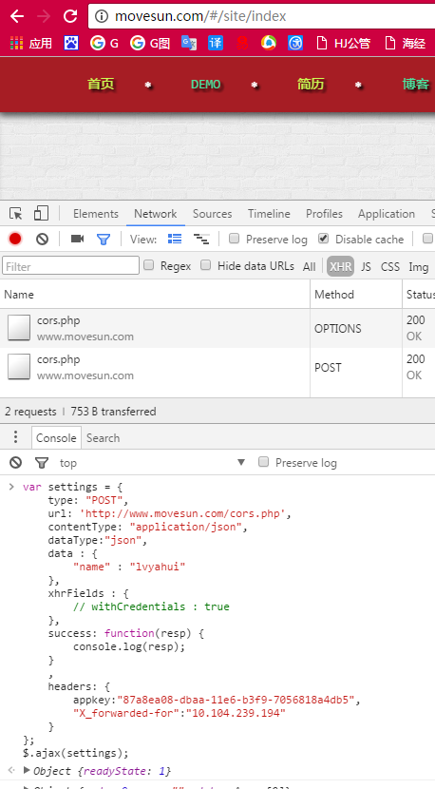Expand the Object readyState result
The width and height of the screenshot is (435, 789).
[x=27, y=770]
